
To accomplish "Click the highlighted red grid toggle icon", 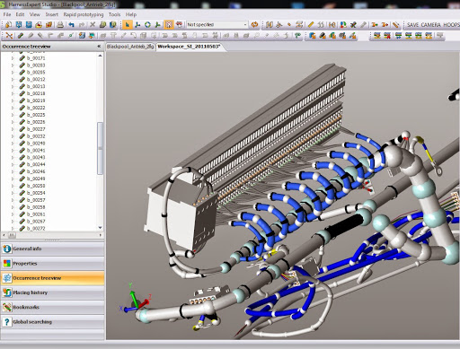I will [x=169, y=24].
